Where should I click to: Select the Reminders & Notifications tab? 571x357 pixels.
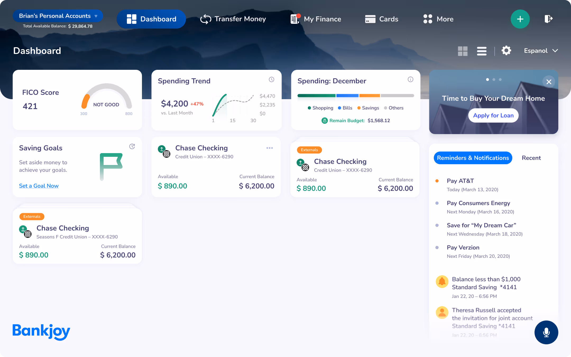(x=473, y=158)
